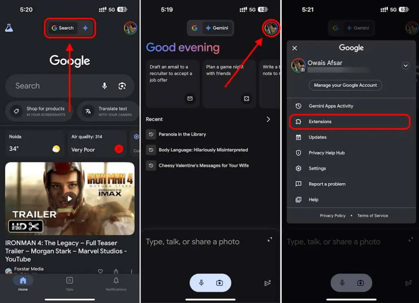Tap the Gemini mic button

coord(201,283)
